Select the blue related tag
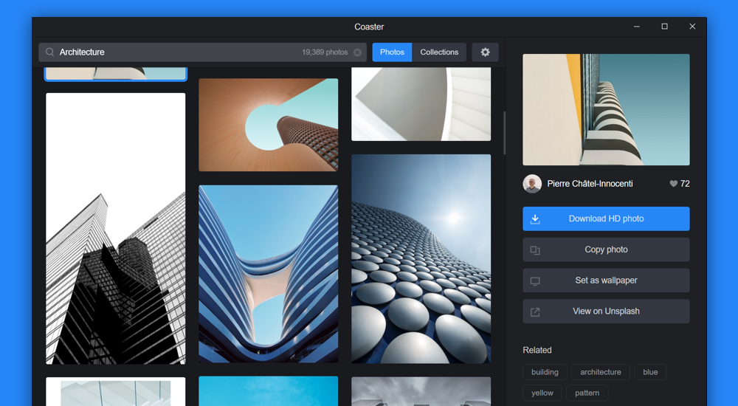Image resolution: width=738 pixels, height=406 pixels. point(650,372)
